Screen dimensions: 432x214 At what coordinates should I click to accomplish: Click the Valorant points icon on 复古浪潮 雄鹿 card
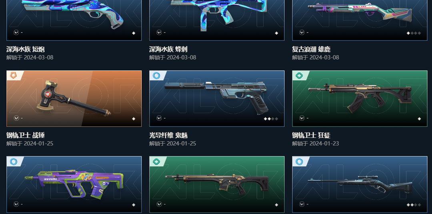(x=302, y=32)
